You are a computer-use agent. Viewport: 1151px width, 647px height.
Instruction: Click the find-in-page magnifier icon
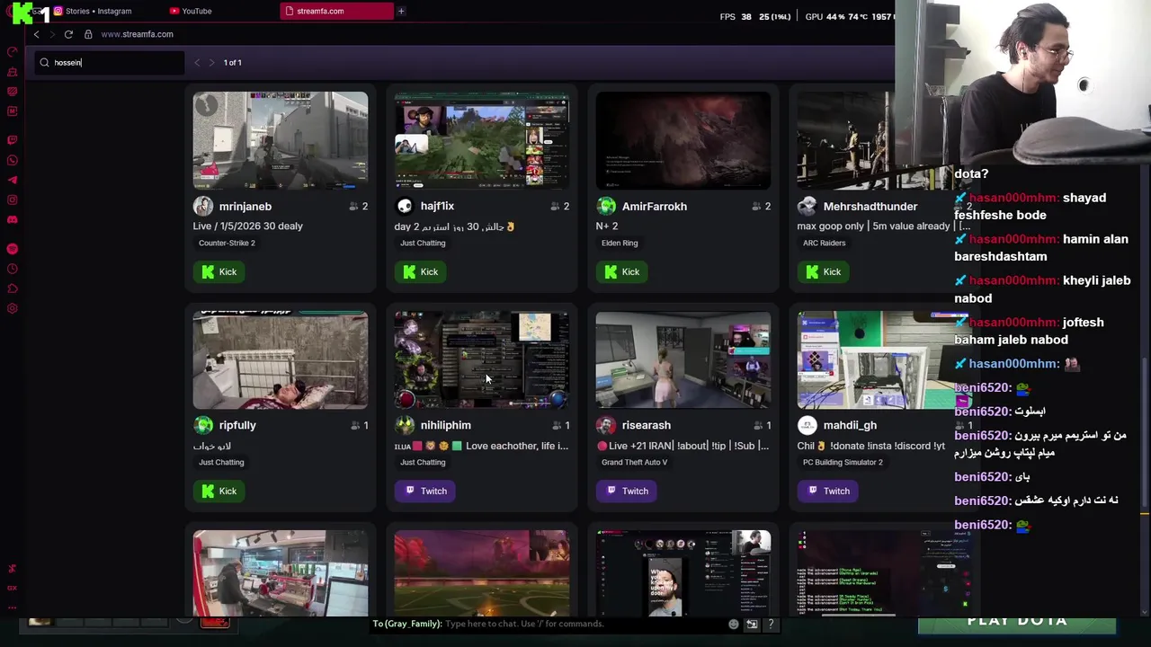tap(44, 62)
